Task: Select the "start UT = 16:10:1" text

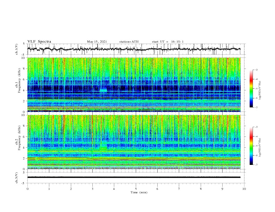Action: (168, 42)
